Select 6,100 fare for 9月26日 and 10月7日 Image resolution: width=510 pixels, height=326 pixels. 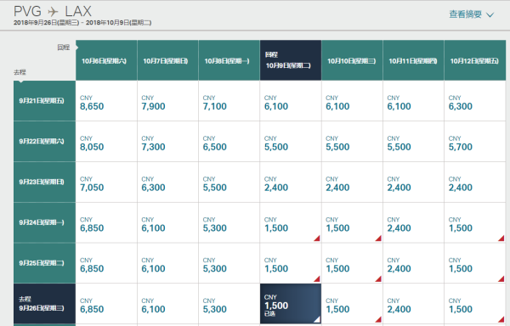point(167,304)
